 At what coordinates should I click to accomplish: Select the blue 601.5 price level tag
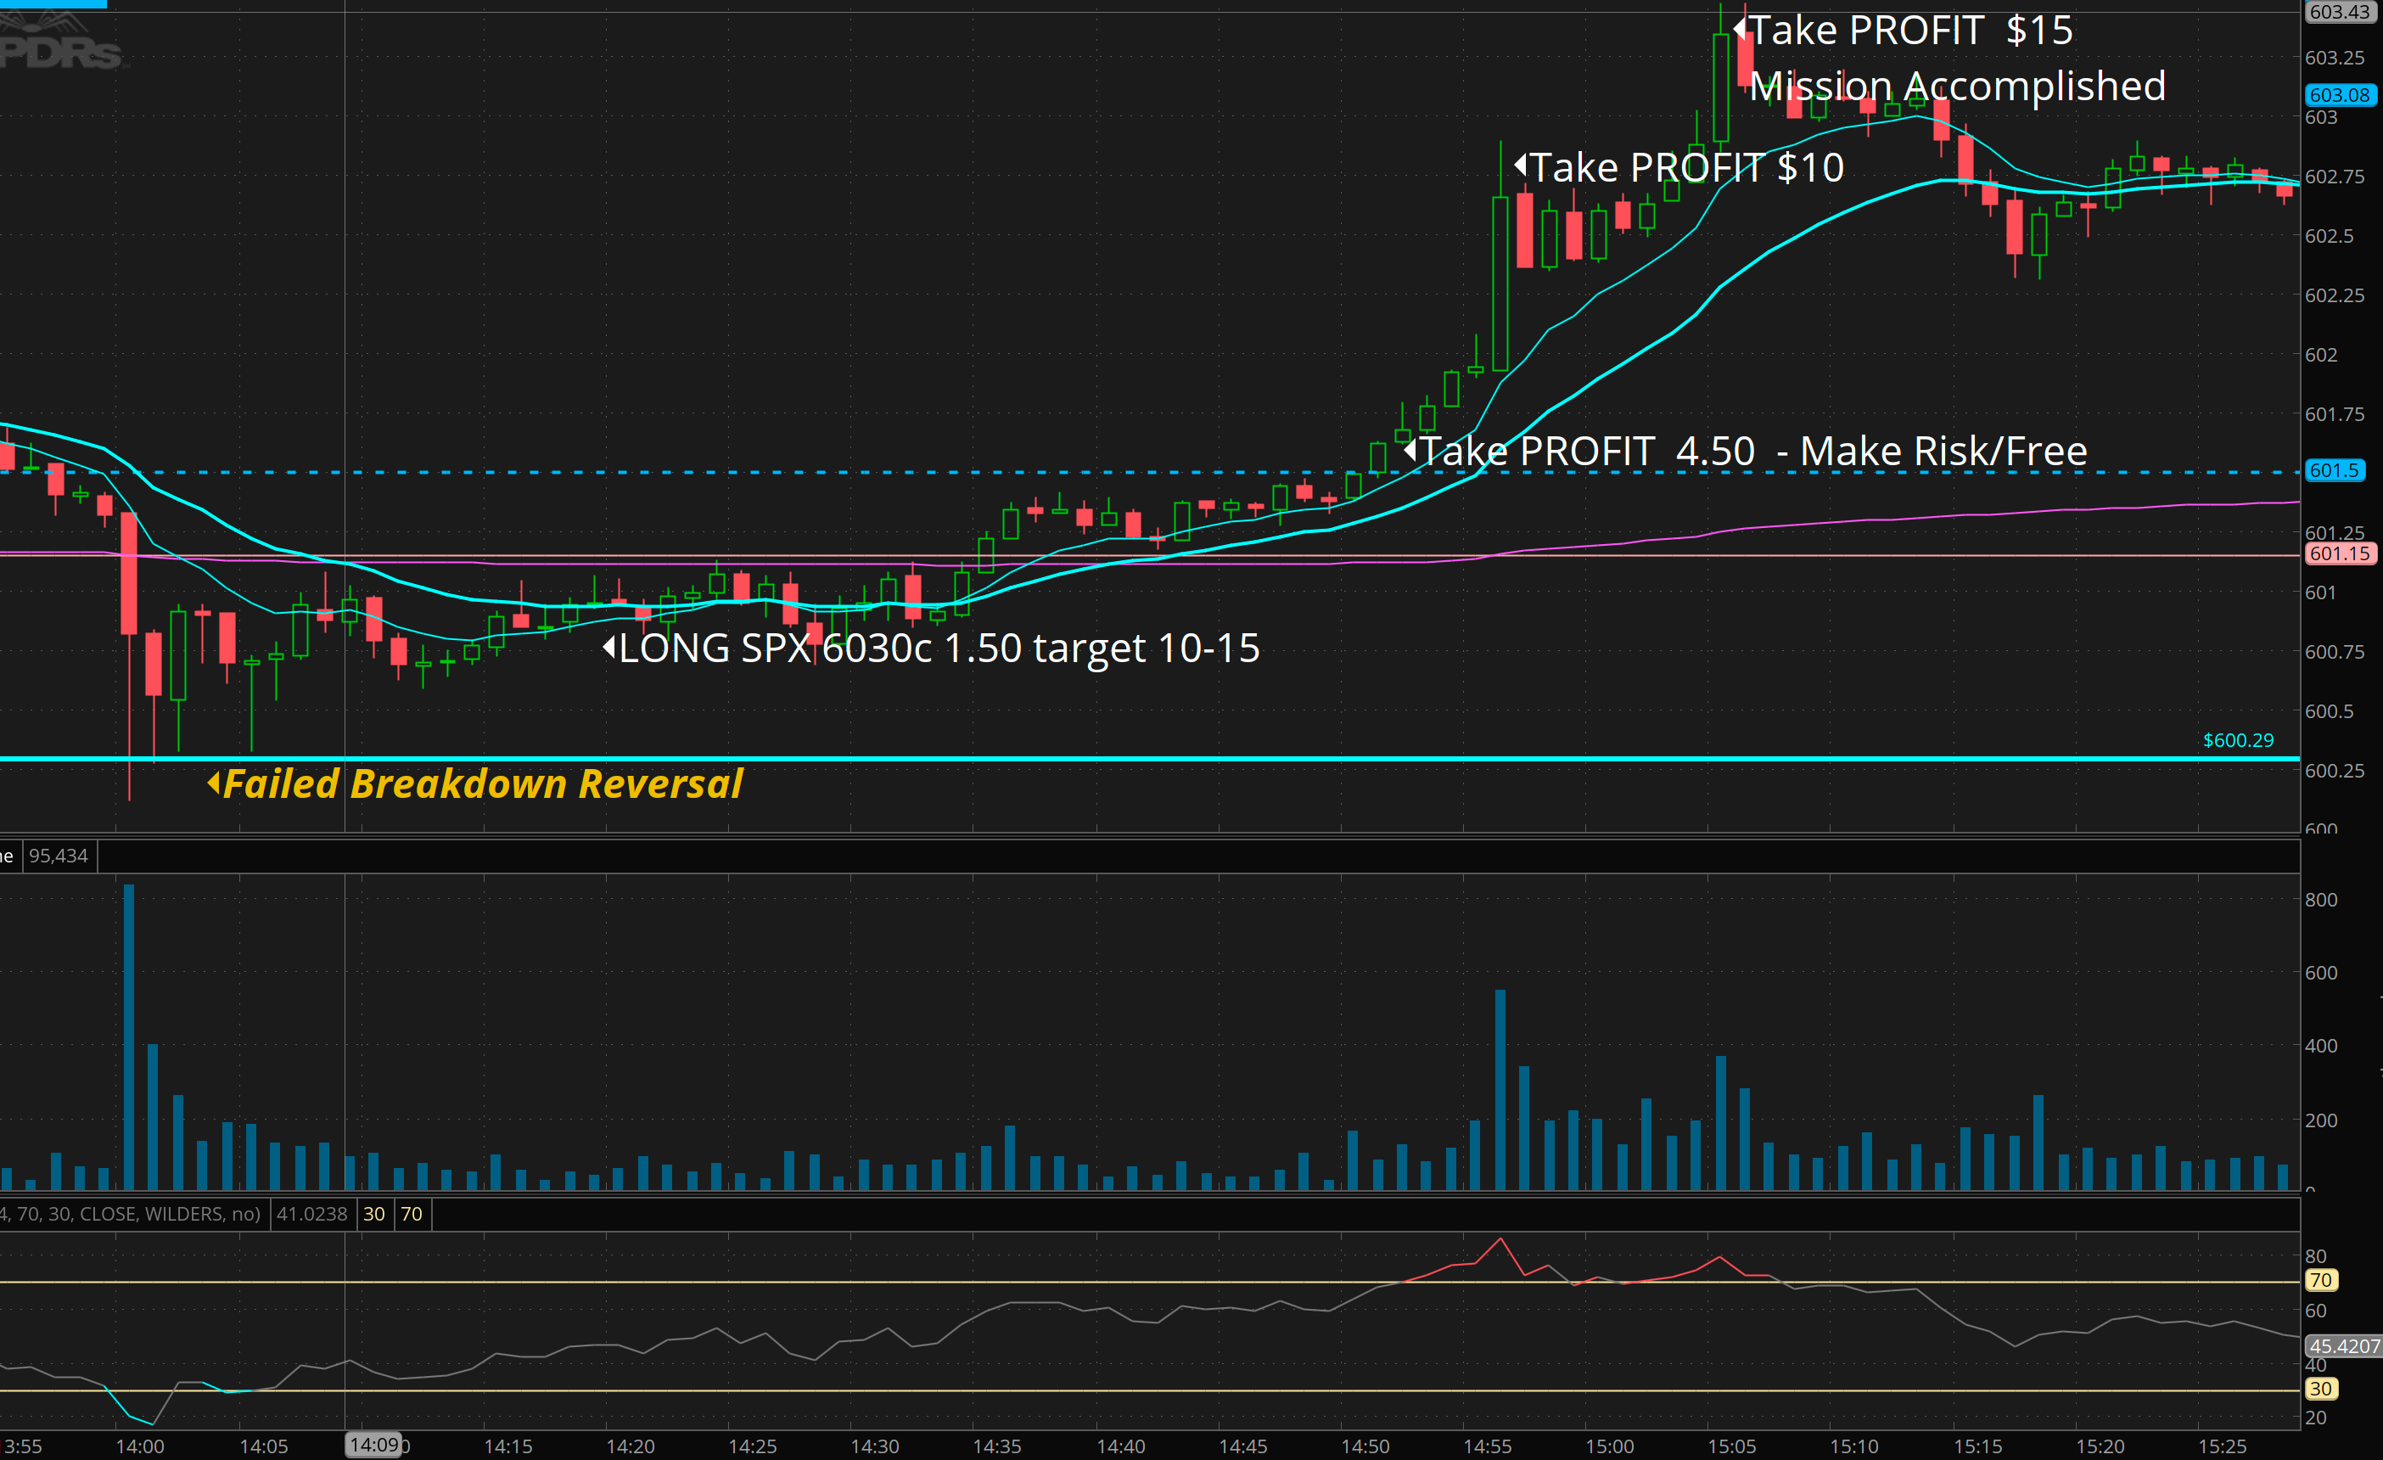pos(2334,470)
